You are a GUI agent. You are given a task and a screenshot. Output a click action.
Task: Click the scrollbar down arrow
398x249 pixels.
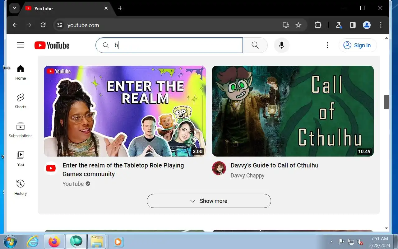click(x=386, y=228)
